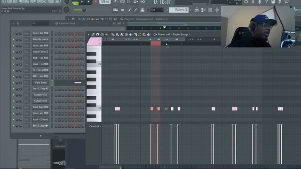Open the Playlist view from toolbar
Screen dimensions: 301x169
pyautogui.click(x=197, y=10)
